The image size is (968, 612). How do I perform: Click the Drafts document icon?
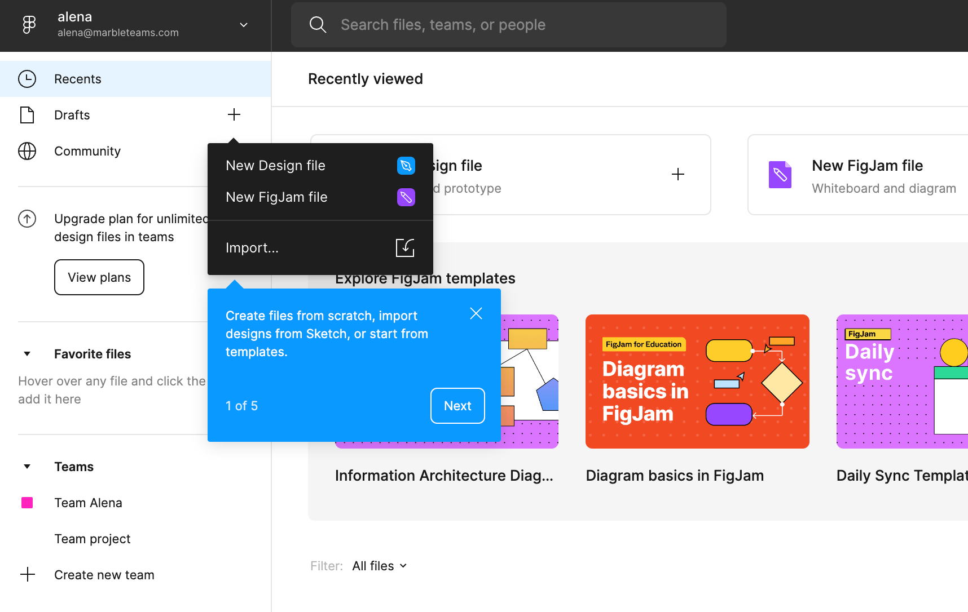(27, 114)
